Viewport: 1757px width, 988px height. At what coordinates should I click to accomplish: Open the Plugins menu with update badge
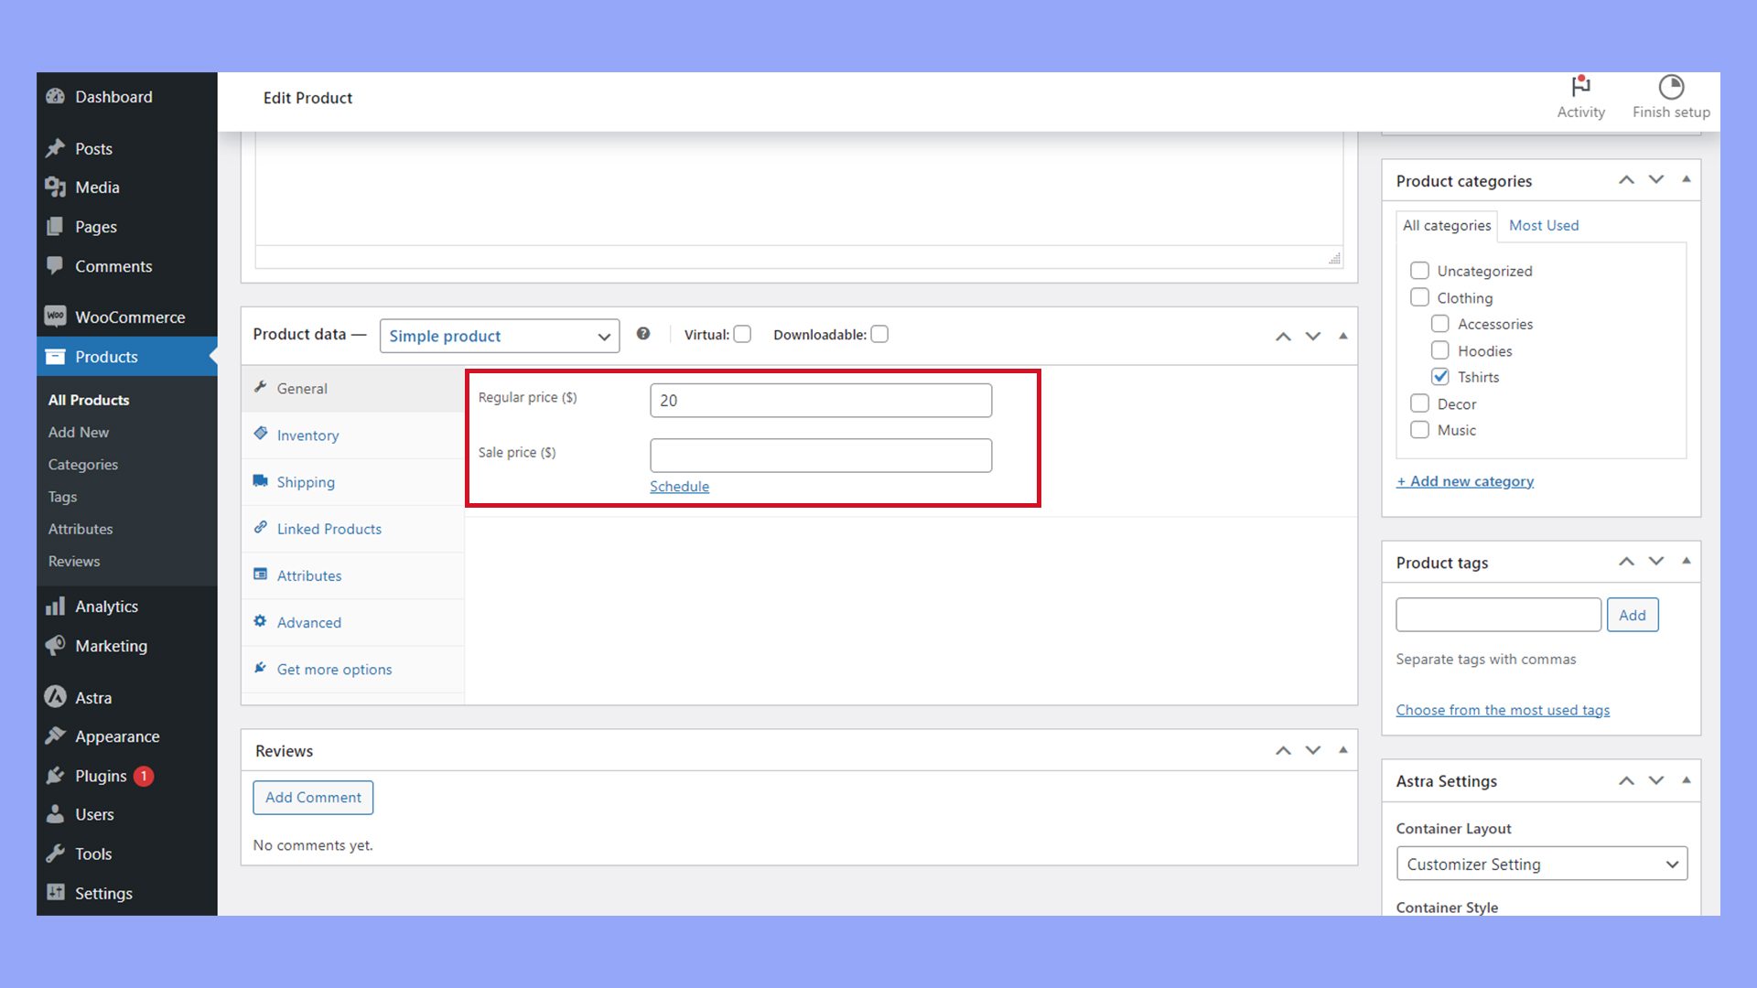coord(101,776)
